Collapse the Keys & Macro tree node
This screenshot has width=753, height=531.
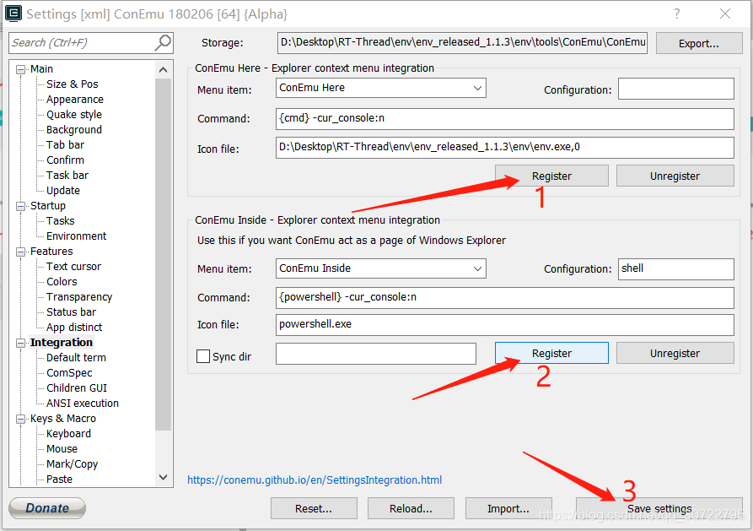[20, 419]
